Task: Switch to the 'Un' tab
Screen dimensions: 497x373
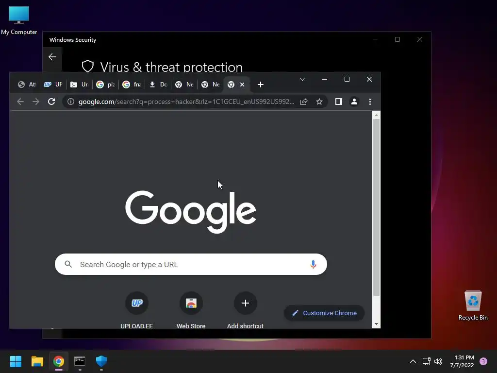Action: (79, 85)
